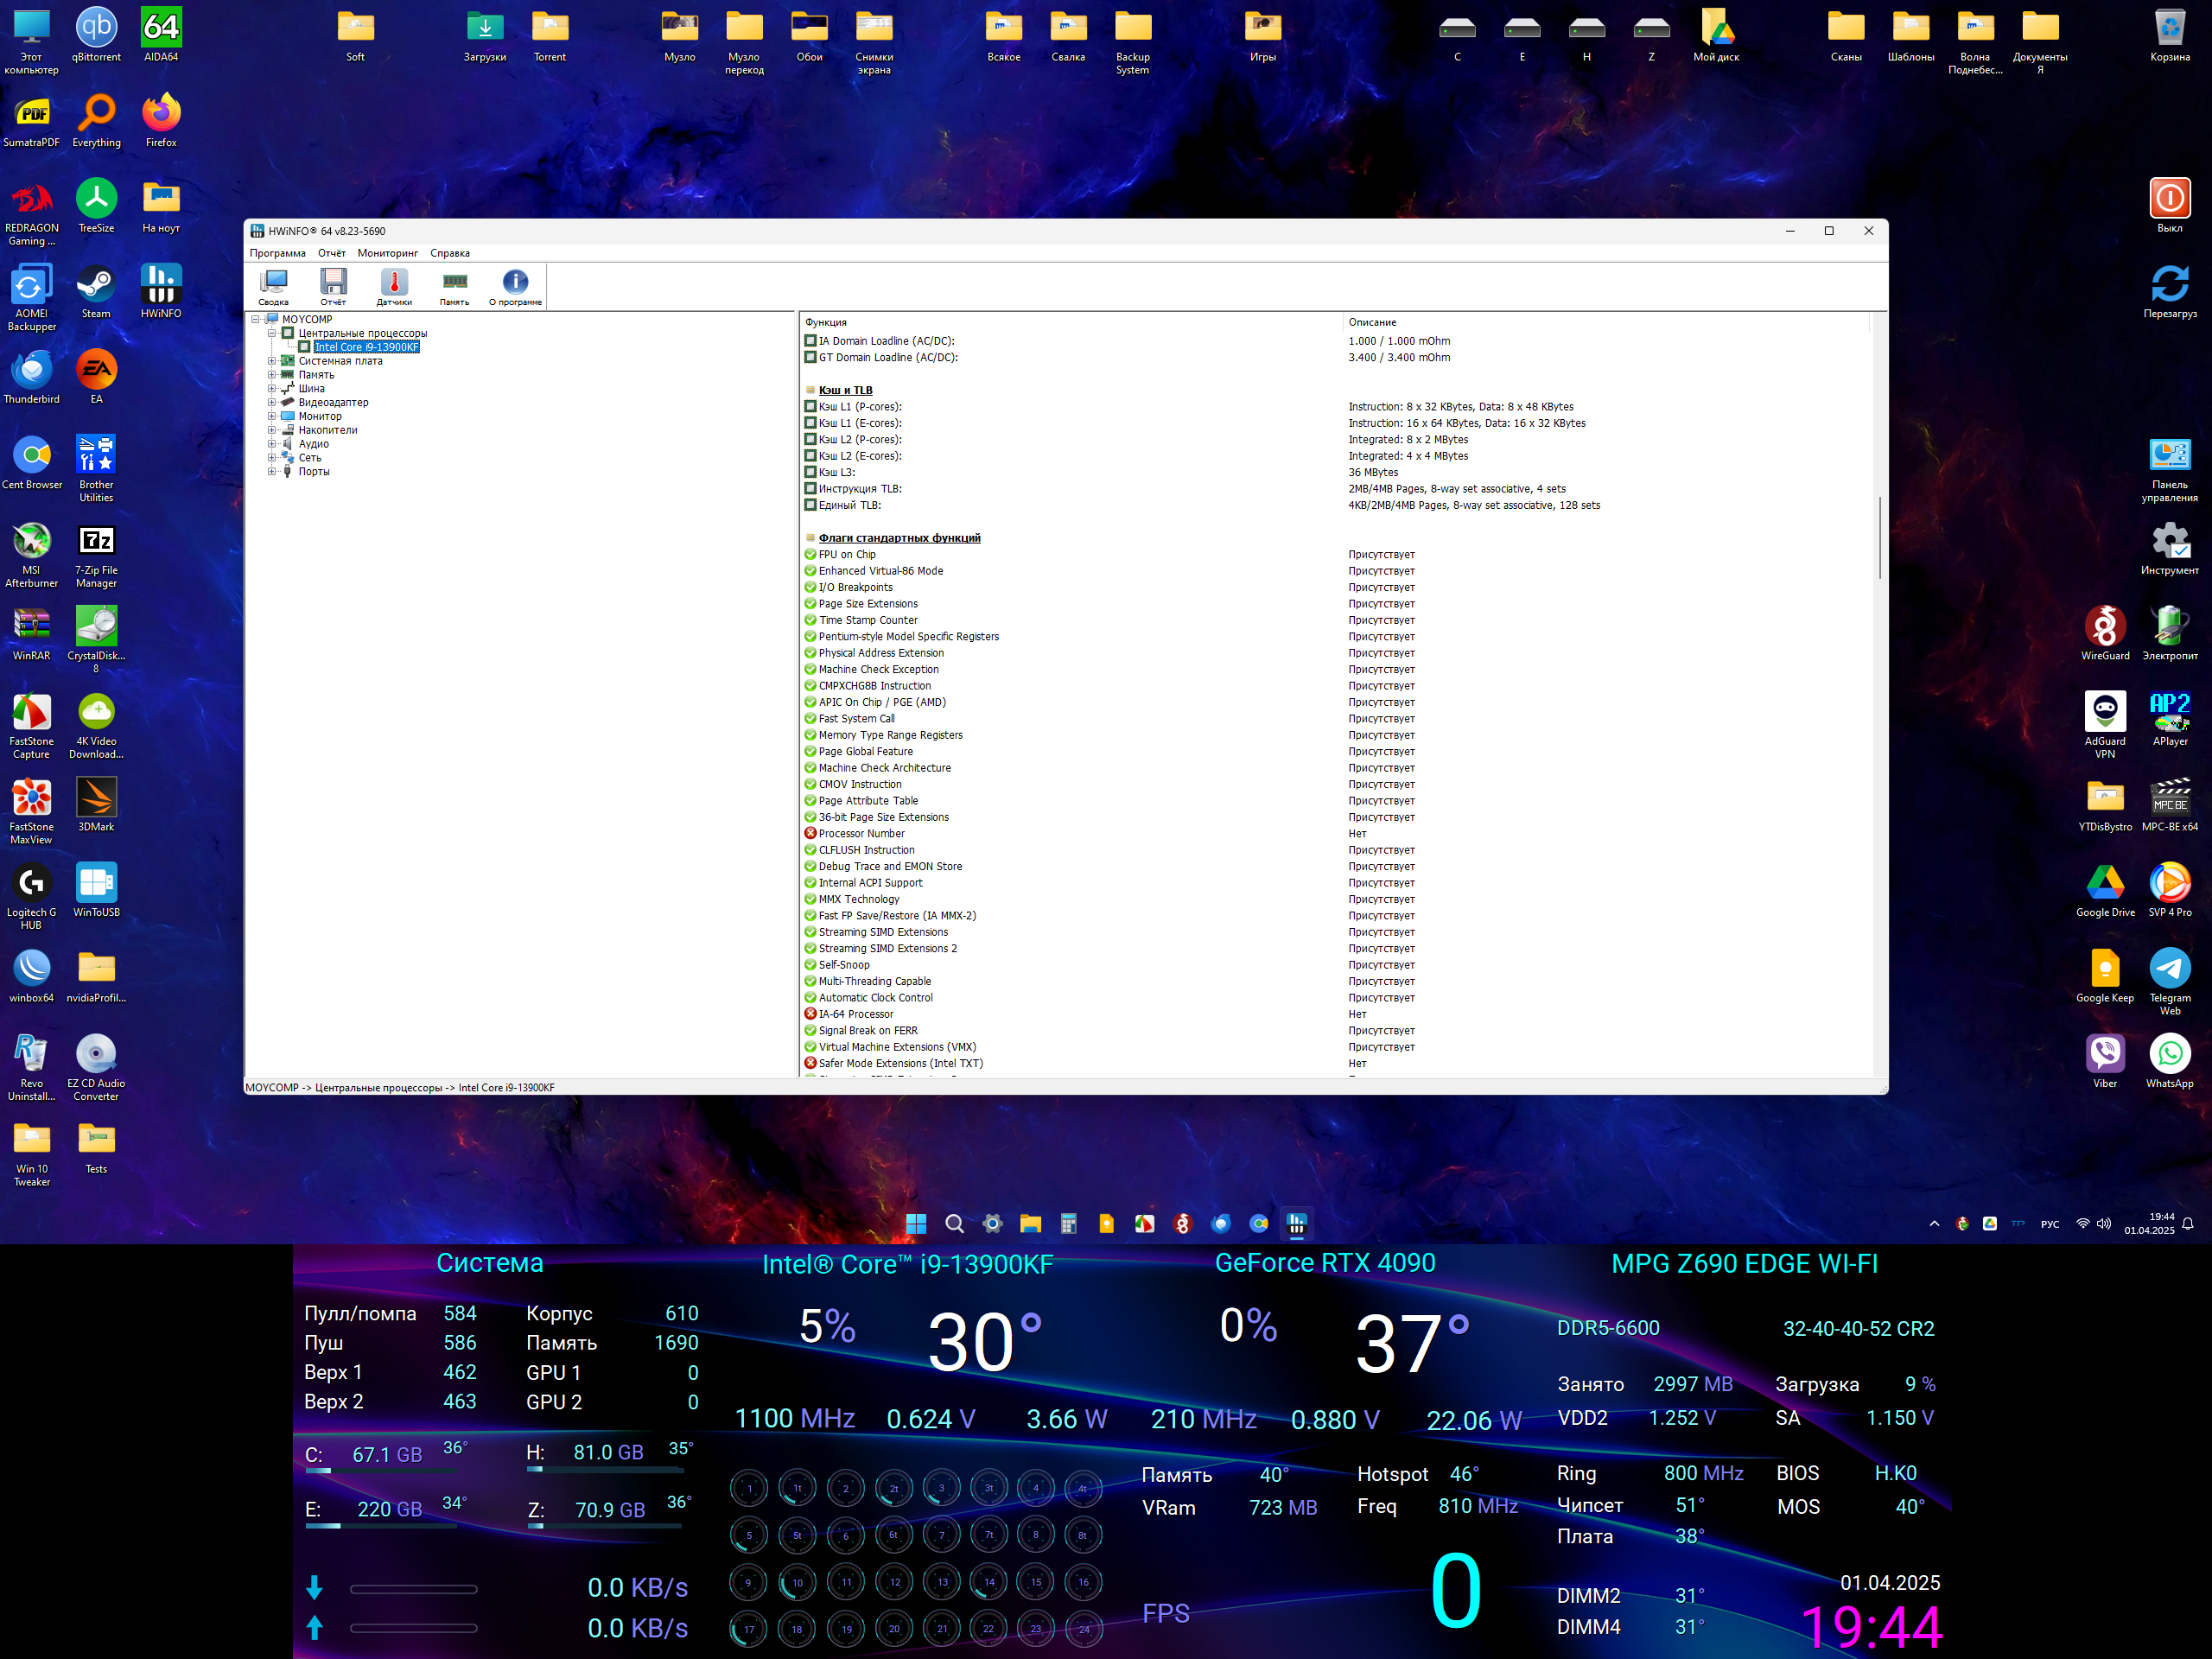Click the Отчёт save report icon
This screenshot has width=2212, height=1659.
[x=333, y=286]
